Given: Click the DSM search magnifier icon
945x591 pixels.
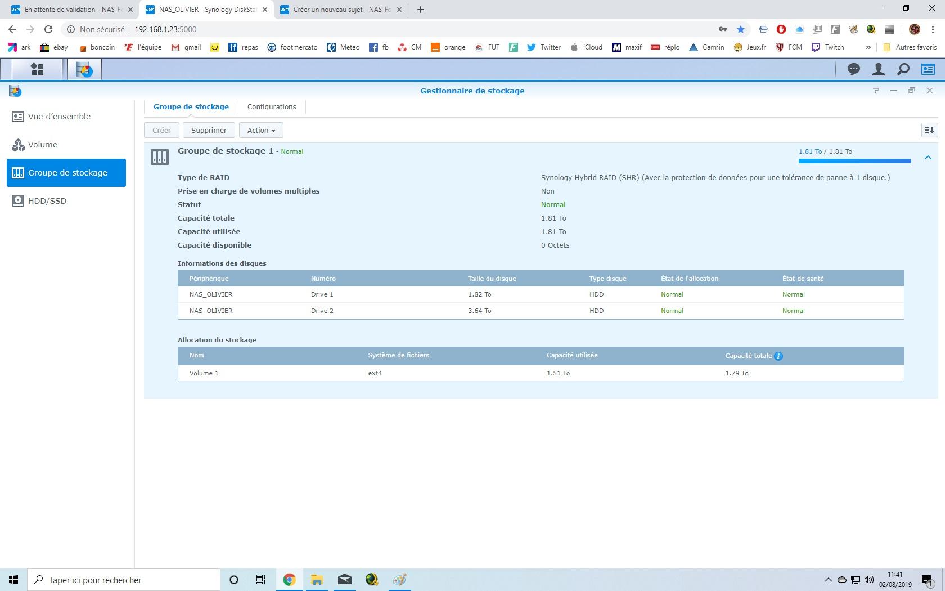Looking at the screenshot, I should (903, 69).
